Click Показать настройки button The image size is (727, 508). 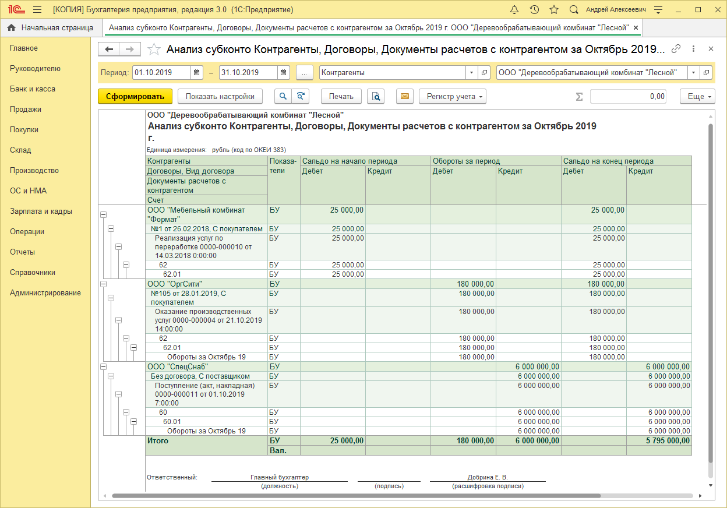tap(220, 97)
